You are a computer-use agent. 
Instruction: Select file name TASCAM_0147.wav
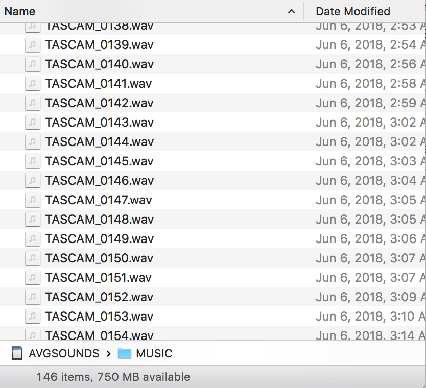pyautogui.click(x=99, y=200)
